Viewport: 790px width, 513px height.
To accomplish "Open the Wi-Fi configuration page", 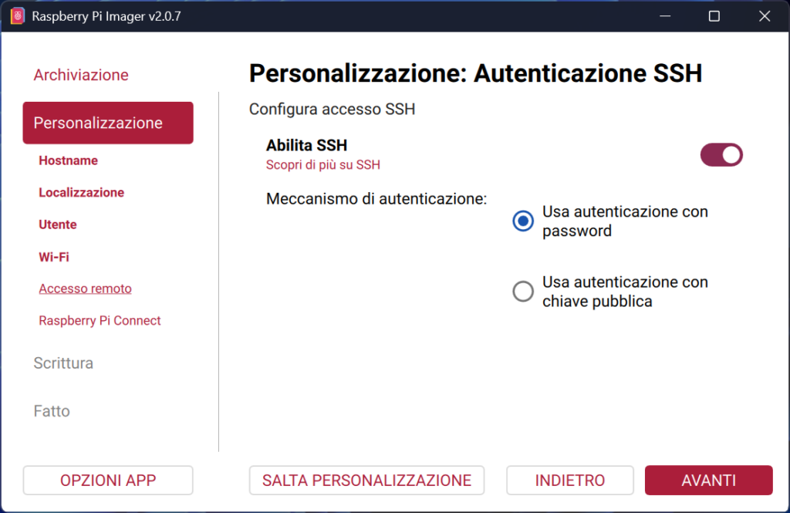I will click(53, 256).
